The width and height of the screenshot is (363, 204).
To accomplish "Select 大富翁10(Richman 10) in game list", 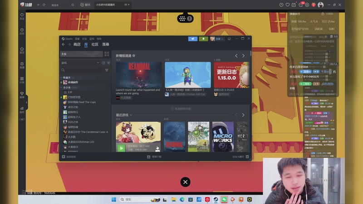I will click(81, 142).
